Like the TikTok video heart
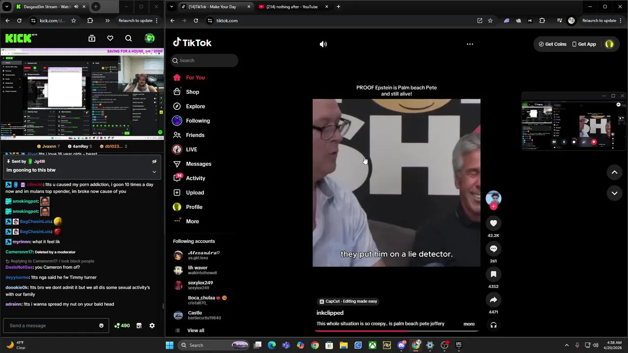Screen dimensions: 628x353 [494, 223]
